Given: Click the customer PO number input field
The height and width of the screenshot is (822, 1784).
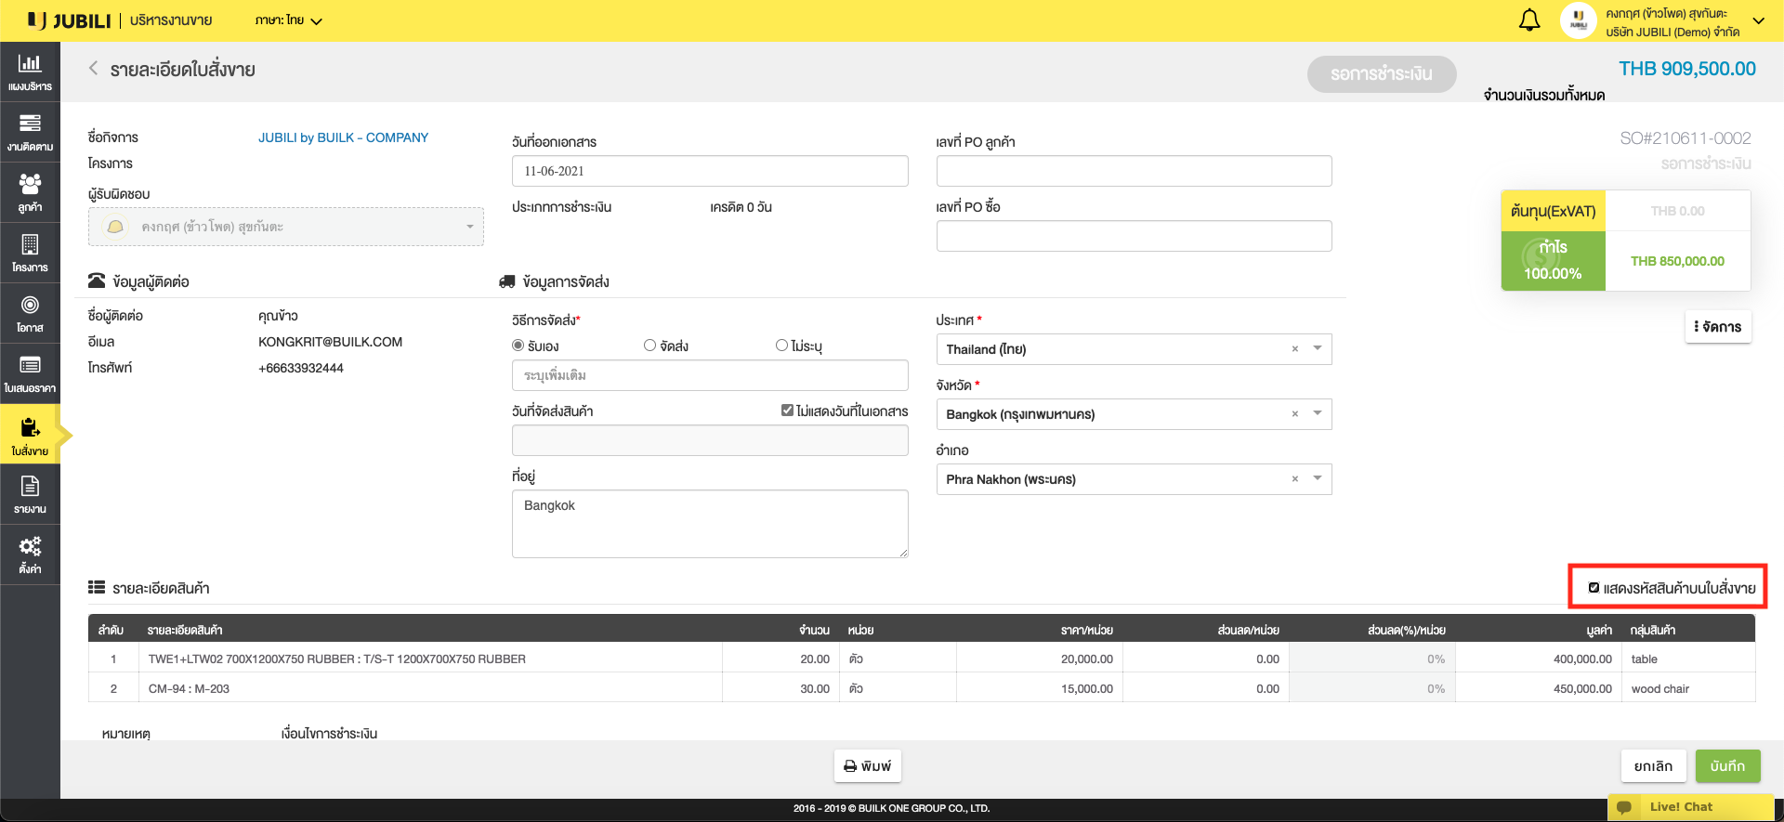Looking at the screenshot, I should pos(1134,171).
